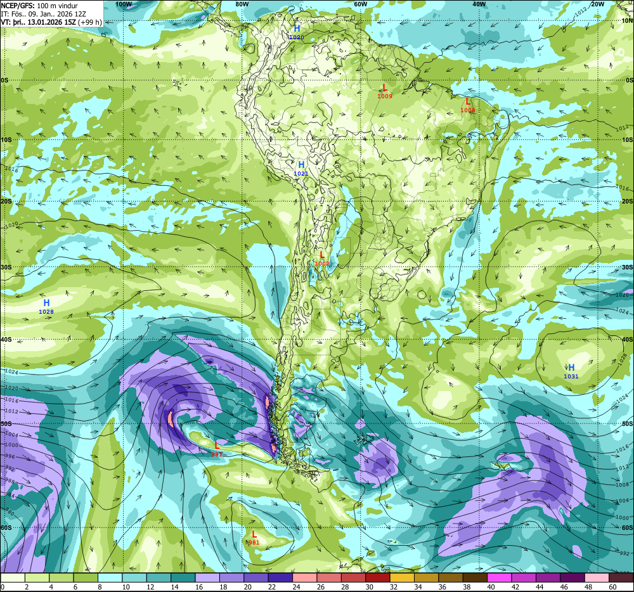This screenshot has width=634, height=592.
Task: Pick the dark red 30–32 legend swatch
Action: 378,577
